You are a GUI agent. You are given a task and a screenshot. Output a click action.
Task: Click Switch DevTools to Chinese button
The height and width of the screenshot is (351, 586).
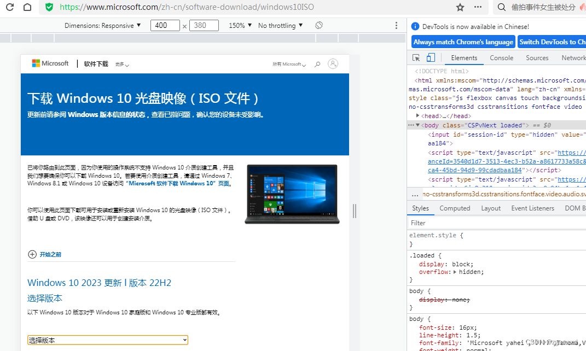point(552,42)
